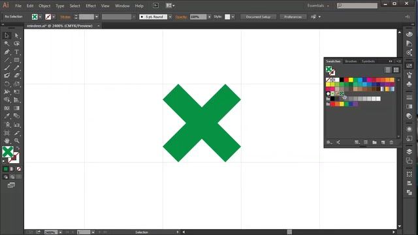Create a new swatch
This screenshot has height=235, width=418.
pos(383,142)
